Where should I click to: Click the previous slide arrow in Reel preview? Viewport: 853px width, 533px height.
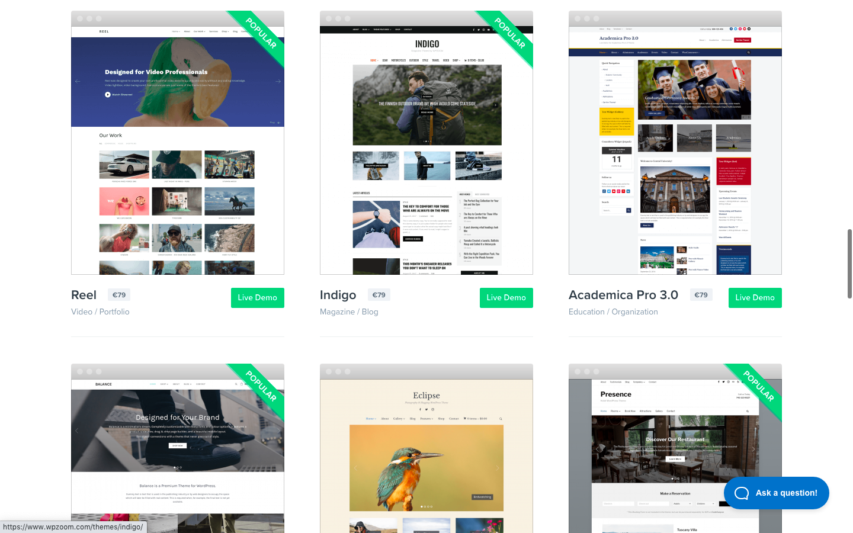pyautogui.click(x=78, y=81)
